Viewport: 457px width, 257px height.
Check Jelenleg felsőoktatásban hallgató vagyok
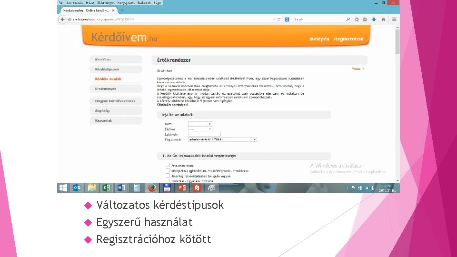coord(168,176)
